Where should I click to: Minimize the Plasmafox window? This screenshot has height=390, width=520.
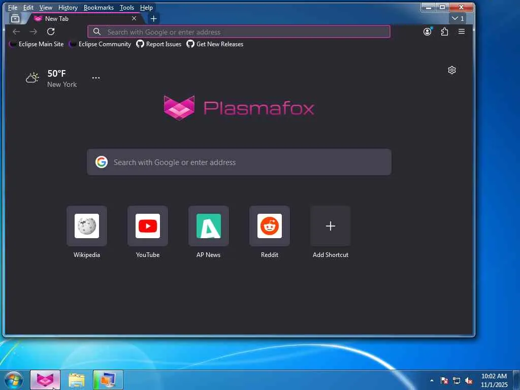point(429,7)
